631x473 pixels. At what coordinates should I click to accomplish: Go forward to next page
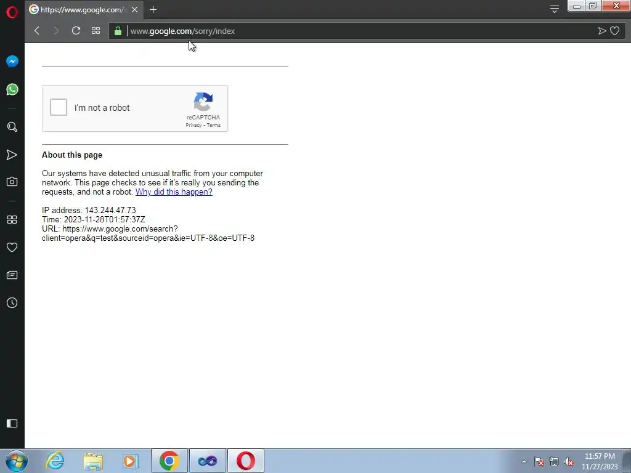[56, 31]
